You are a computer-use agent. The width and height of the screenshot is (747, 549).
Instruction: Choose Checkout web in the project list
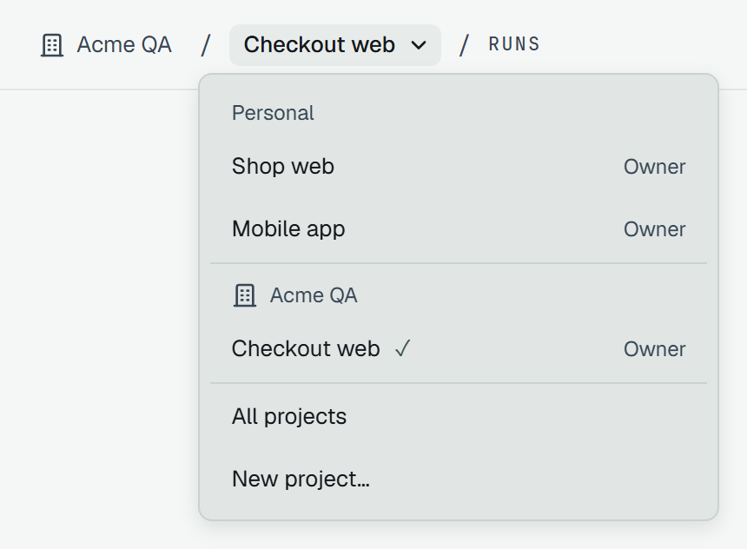pos(459,349)
